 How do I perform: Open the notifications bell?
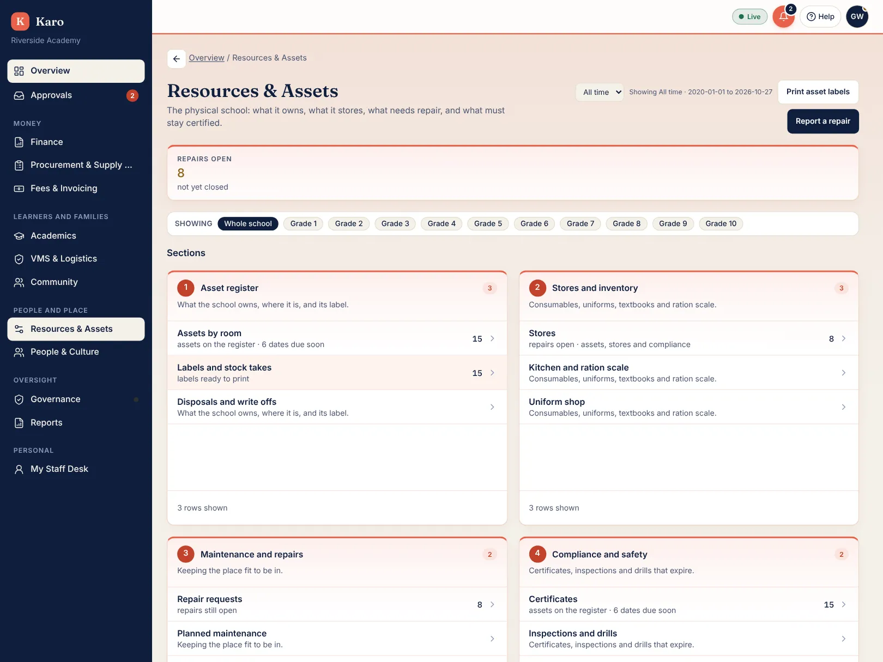pyautogui.click(x=783, y=16)
